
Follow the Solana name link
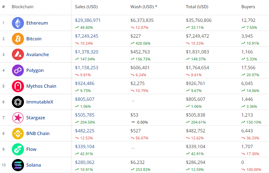pyautogui.click(x=33, y=165)
